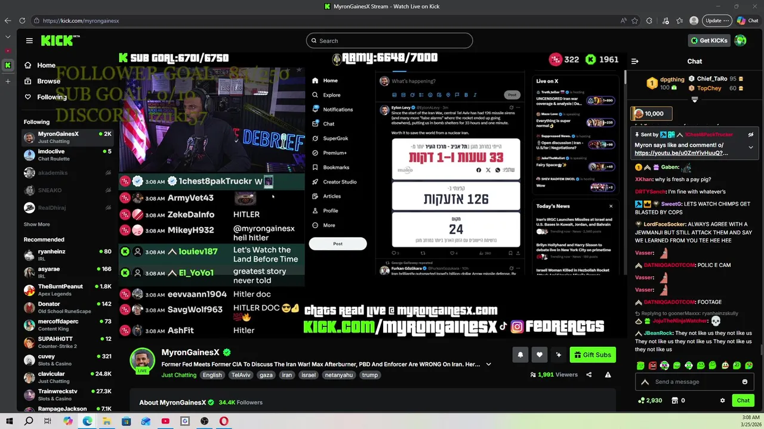The height and width of the screenshot is (429, 764).
Task: Click the netanyahu tag
Action: (339, 375)
